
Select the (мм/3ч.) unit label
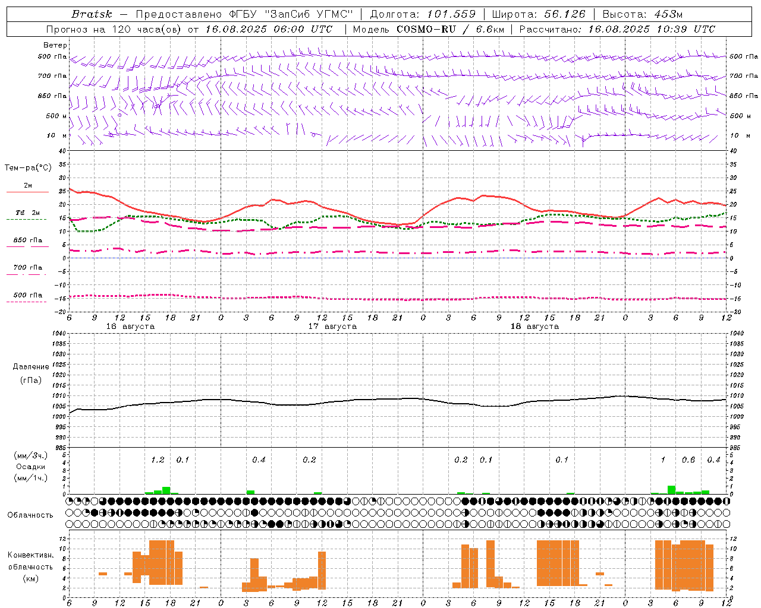[31, 455]
